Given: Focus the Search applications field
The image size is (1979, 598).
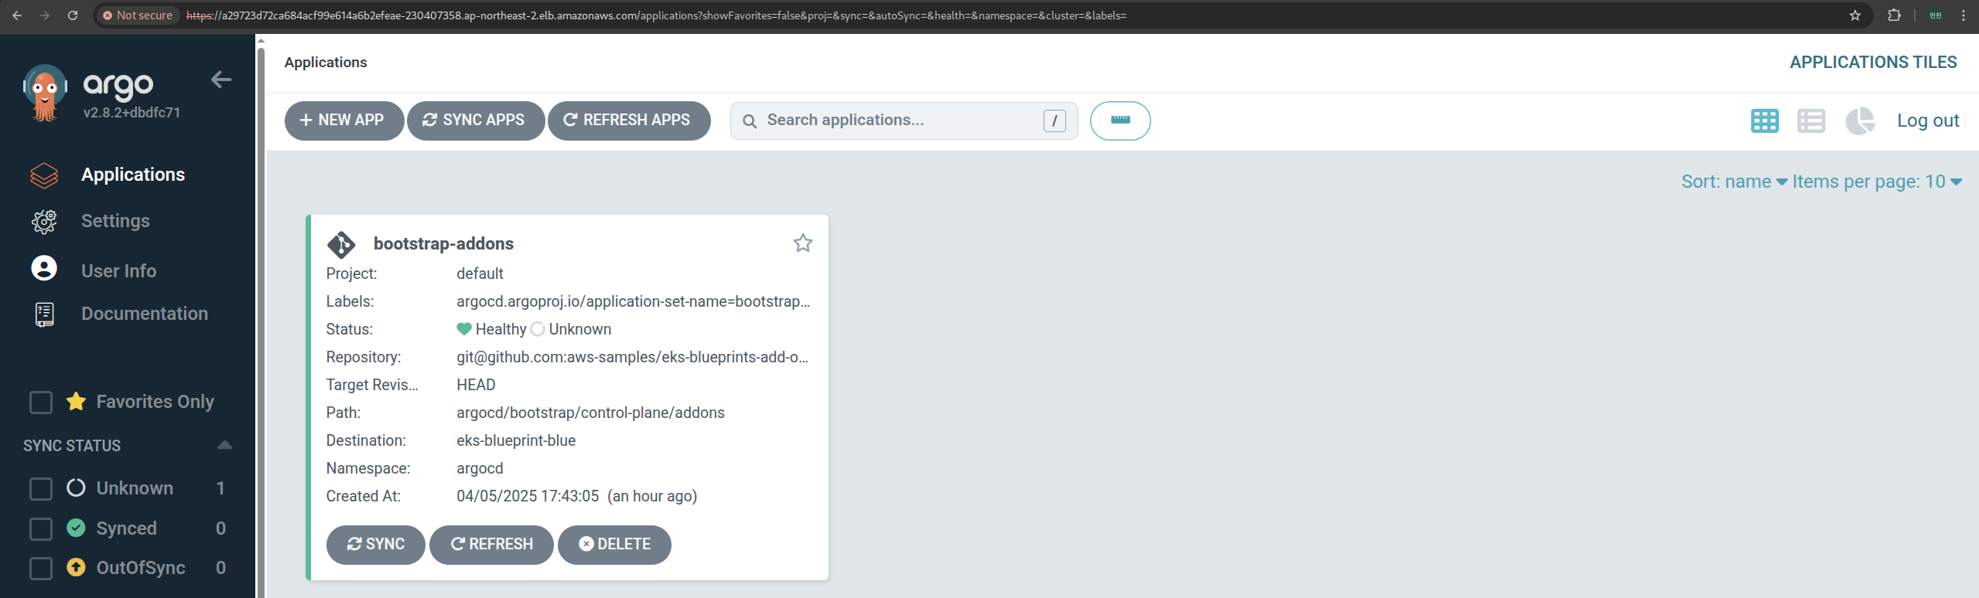Looking at the screenshot, I should (x=904, y=121).
